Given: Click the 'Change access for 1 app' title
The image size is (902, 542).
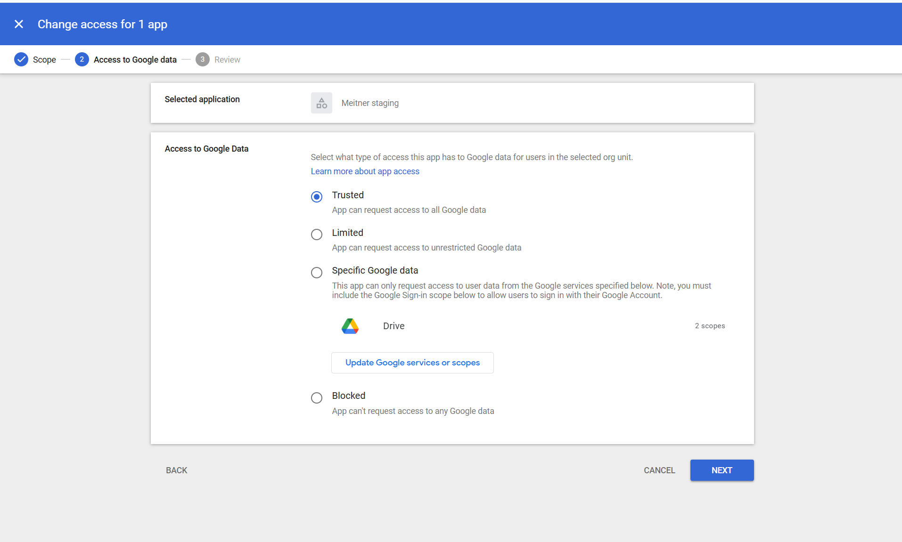Looking at the screenshot, I should click(x=102, y=24).
